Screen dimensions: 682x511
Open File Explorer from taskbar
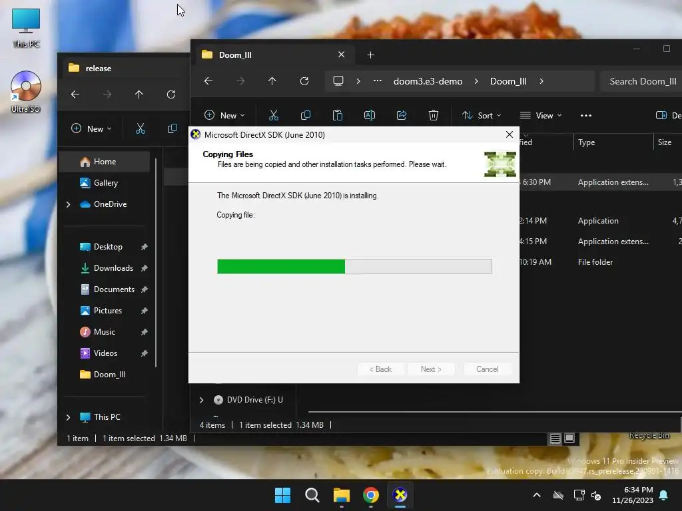pos(342,495)
